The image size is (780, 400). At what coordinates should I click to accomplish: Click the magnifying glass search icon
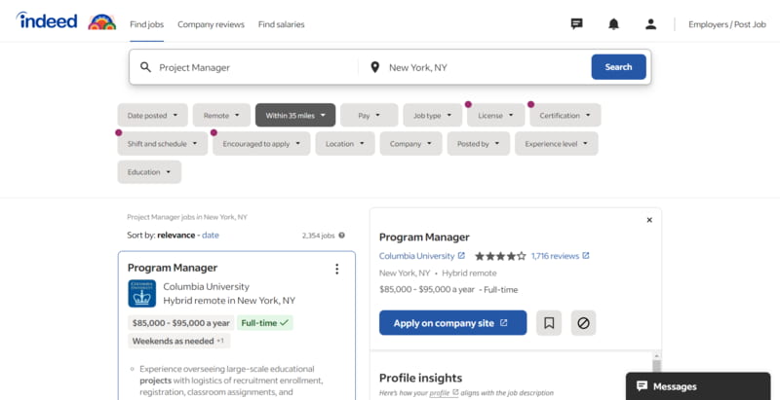point(145,67)
